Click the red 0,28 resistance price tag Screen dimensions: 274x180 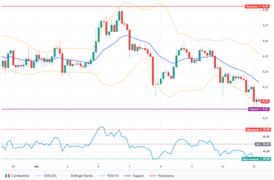pos(265,7)
